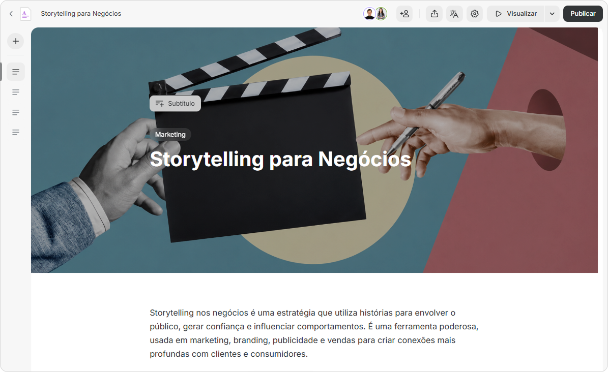608x372 pixels.
Task: Click the collaborator avatars in header
Action: pos(375,14)
